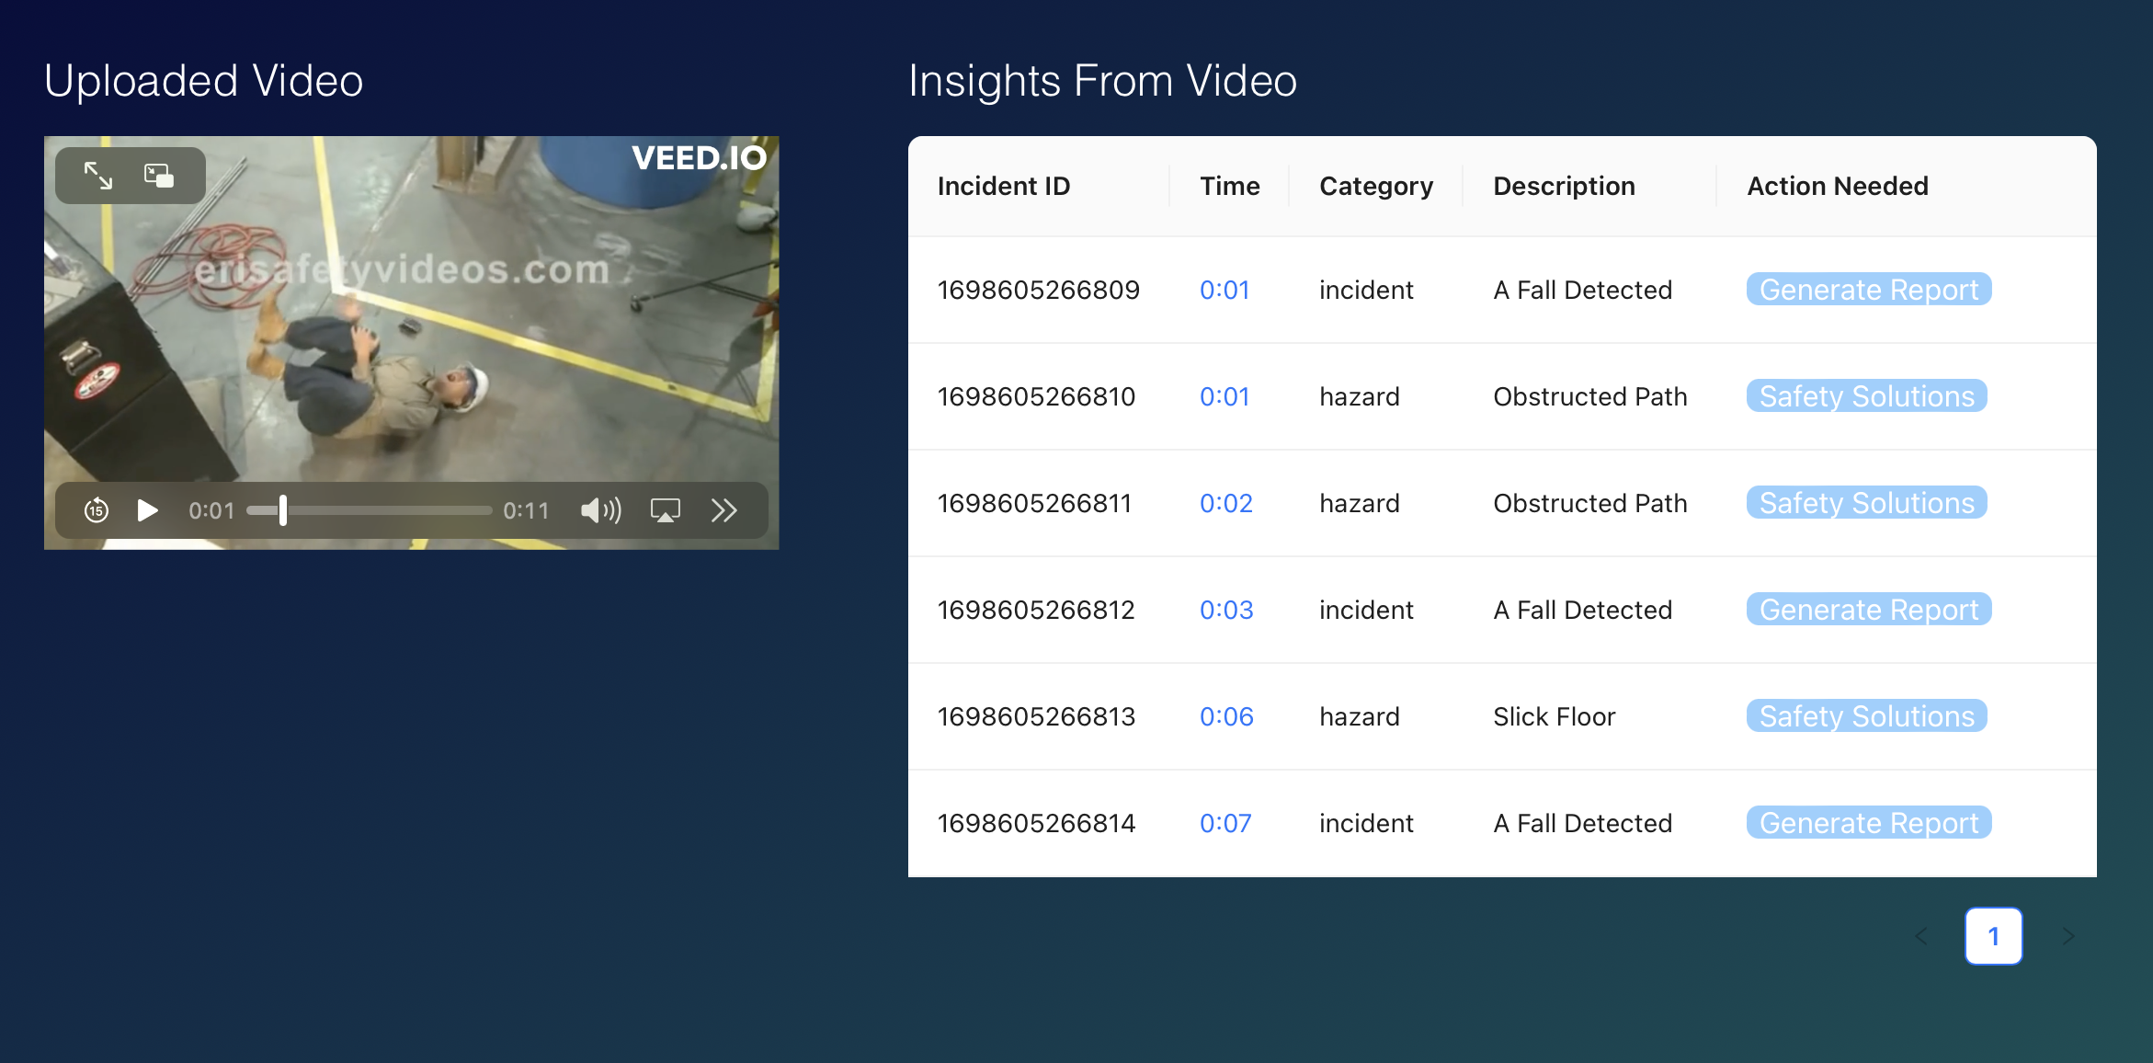The height and width of the screenshot is (1063, 2153).
Task: Generate Report for the first fall incident
Action: (x=1868, y=290)
